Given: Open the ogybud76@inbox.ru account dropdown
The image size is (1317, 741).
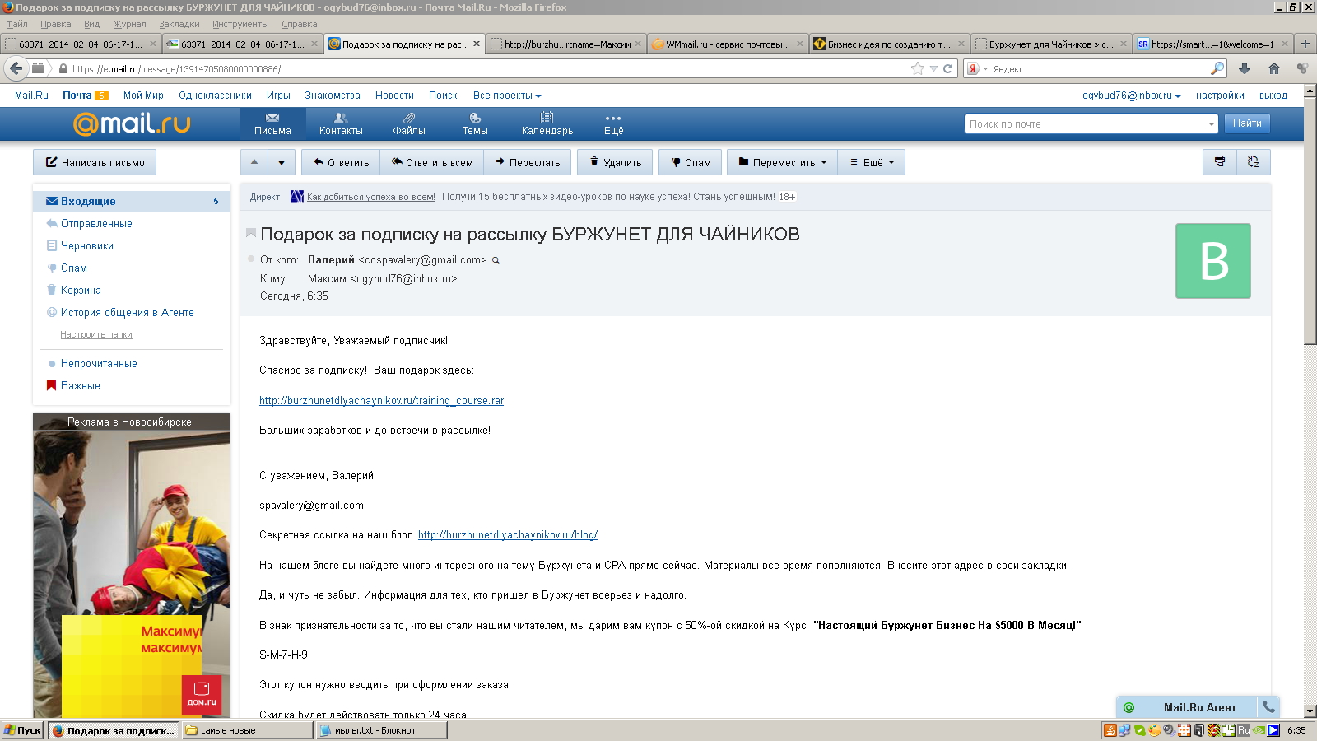Looking at the screenshot, I should point(1132,96).
